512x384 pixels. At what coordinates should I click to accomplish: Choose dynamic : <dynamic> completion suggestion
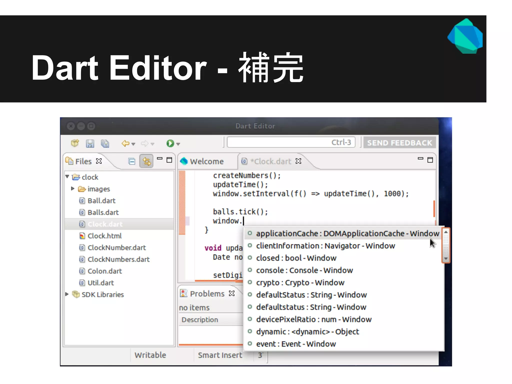point(343,331)
